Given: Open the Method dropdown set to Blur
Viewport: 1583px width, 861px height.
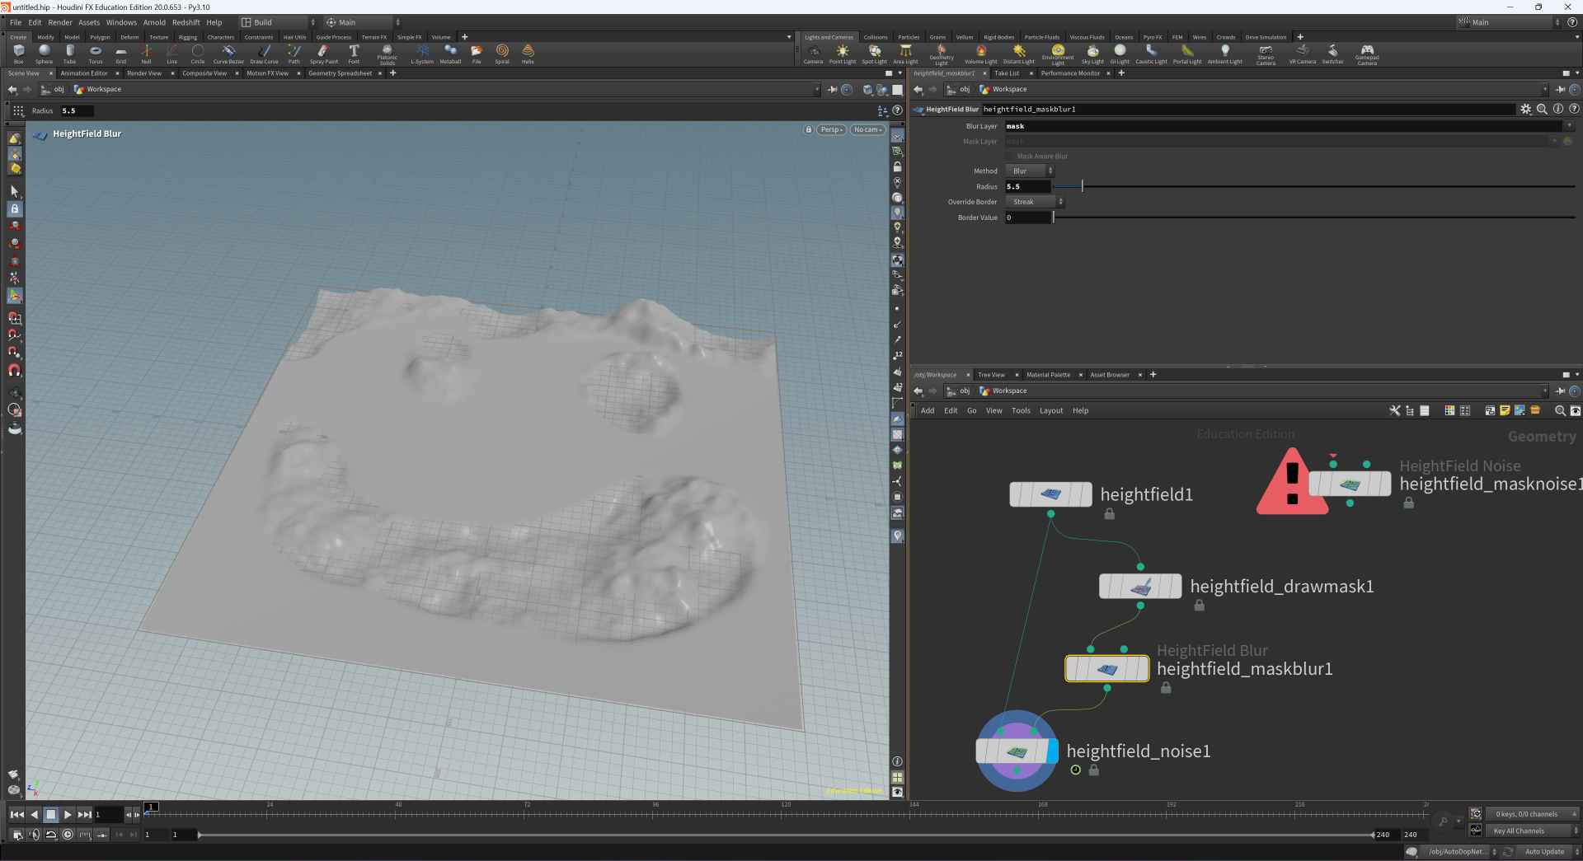Looking at the screenshot, I should pyautogui.click(x=1029, y=171).
